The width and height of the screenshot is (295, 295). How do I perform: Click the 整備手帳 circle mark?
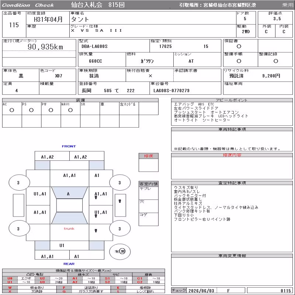(239, 61)
